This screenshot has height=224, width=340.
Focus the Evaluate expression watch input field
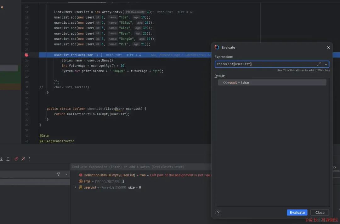coord(141,167)
